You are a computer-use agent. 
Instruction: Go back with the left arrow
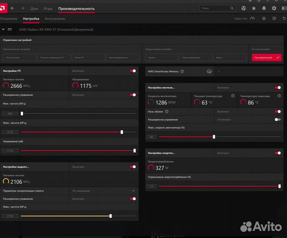tap(12, 8)
